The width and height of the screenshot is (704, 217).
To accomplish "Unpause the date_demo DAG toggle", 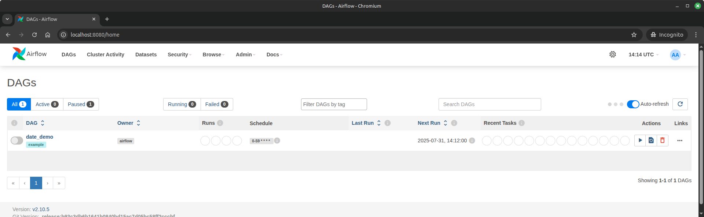I will tap(17, 141).
